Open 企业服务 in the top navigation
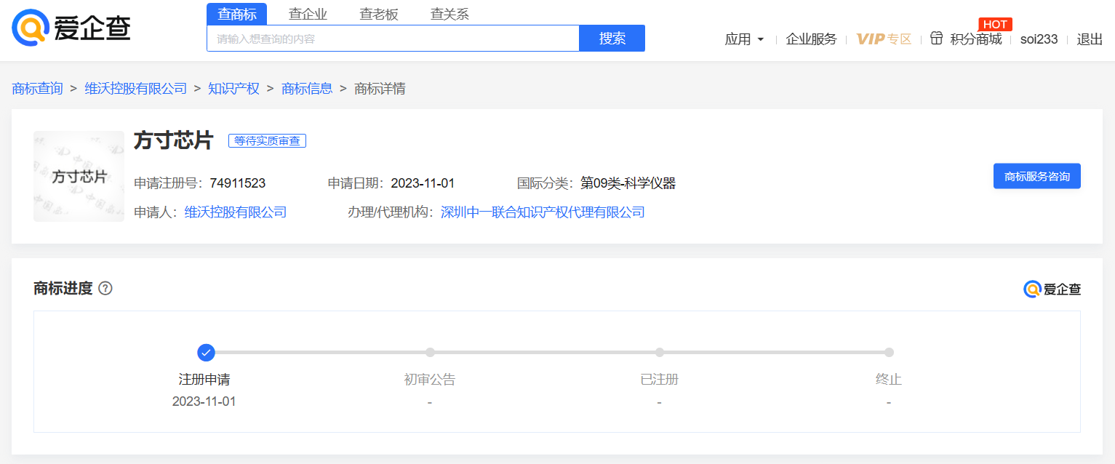 [x=812, y=39]
